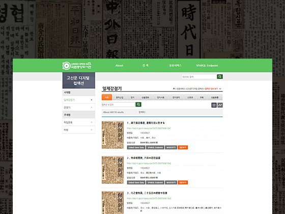Open thumbnail of result 1 newspaper
The height and width of the screenshot is (214, 285).
pyautogui.click(x=112, y=135)
